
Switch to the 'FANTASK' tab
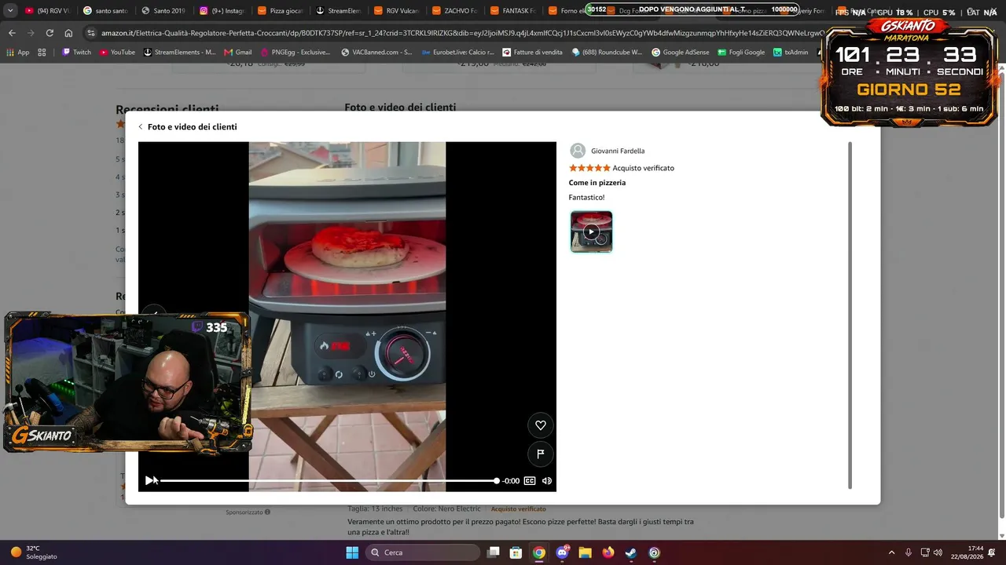coord(512,11)
